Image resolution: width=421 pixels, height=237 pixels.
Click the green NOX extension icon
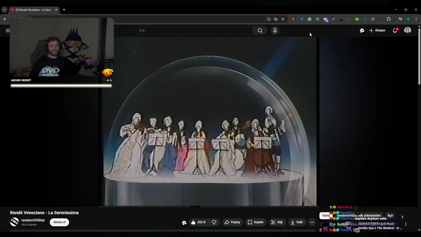[357, 19]
